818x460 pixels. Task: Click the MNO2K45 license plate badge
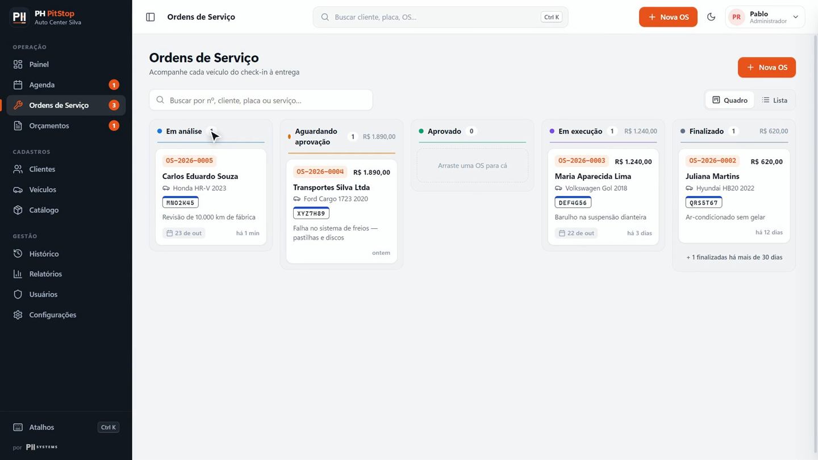click(x=180, y=202)
